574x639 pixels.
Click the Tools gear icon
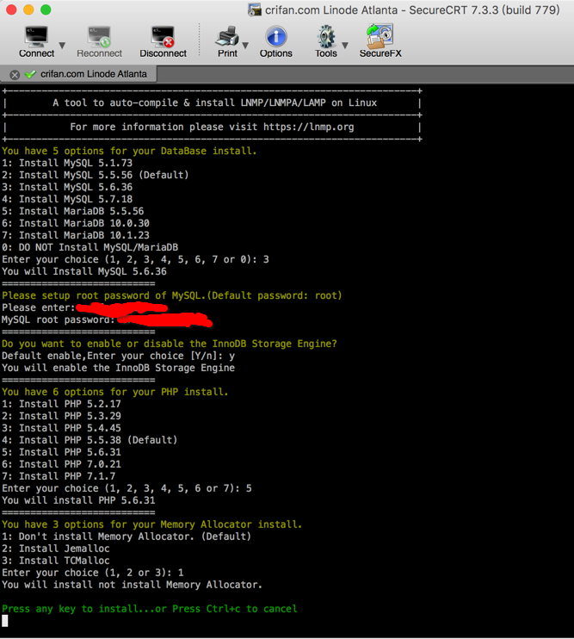325,41
